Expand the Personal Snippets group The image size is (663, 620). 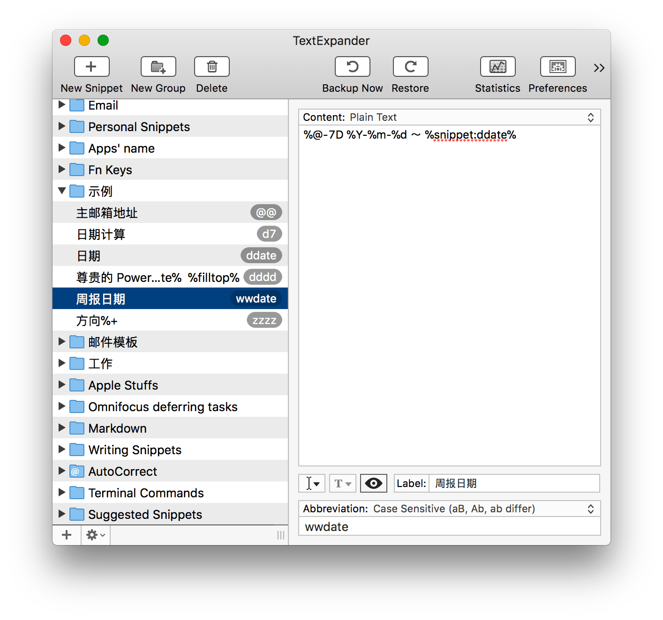62,126
